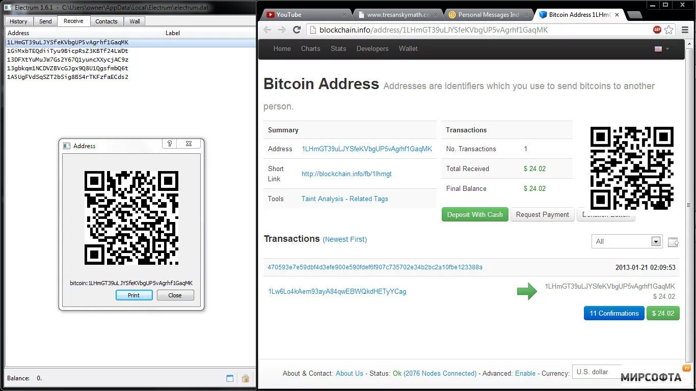
Task: Open the About Us footer link
Action: (350, 373)
